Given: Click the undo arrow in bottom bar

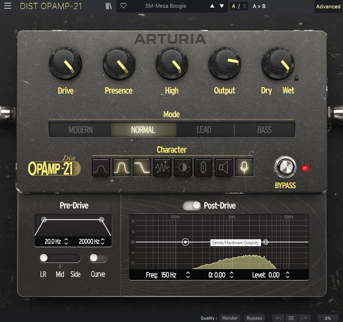Looking at the screenshot, I should pos(278,318).
